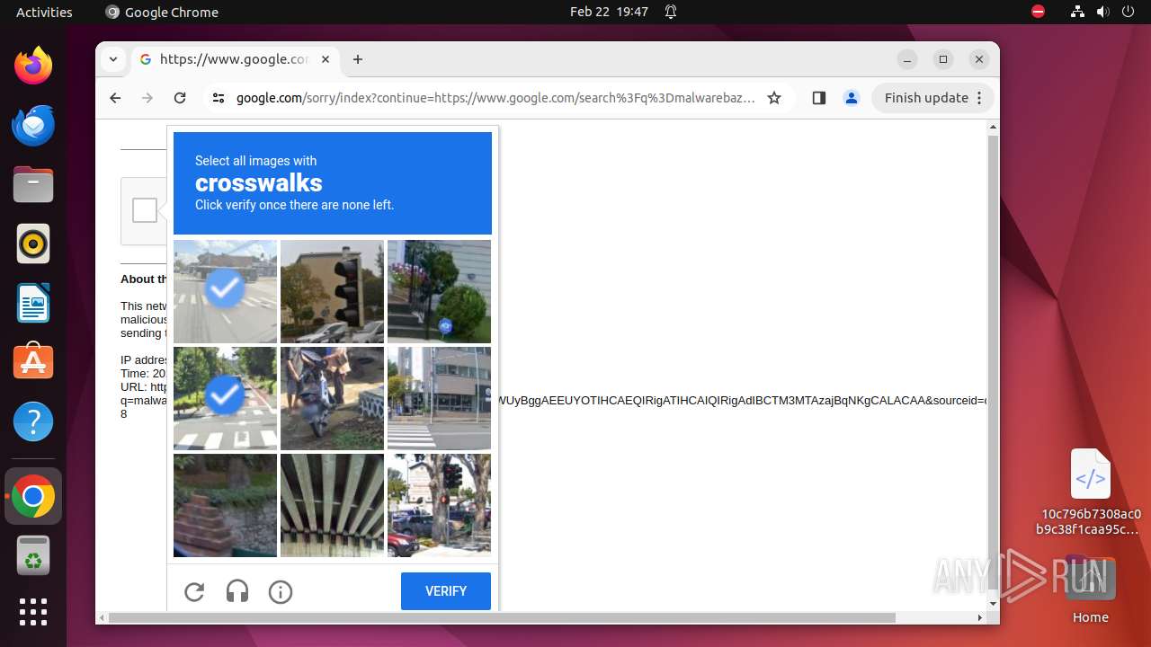
Task: Open Firefox from the dock
Action: [x=33, y=66]
